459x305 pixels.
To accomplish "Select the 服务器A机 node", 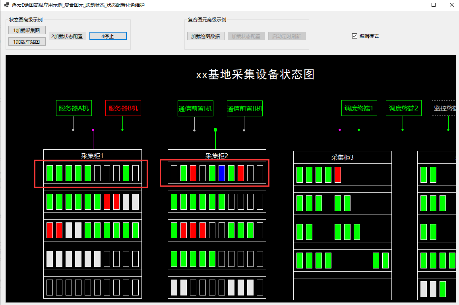I will pos(74,108).
